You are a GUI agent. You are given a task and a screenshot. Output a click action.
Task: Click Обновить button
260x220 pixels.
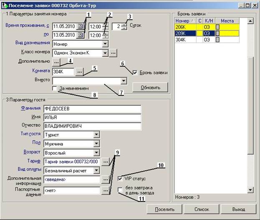[150, 87]
